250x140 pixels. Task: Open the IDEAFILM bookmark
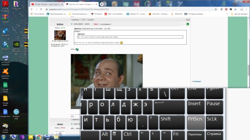click(177, 14)
